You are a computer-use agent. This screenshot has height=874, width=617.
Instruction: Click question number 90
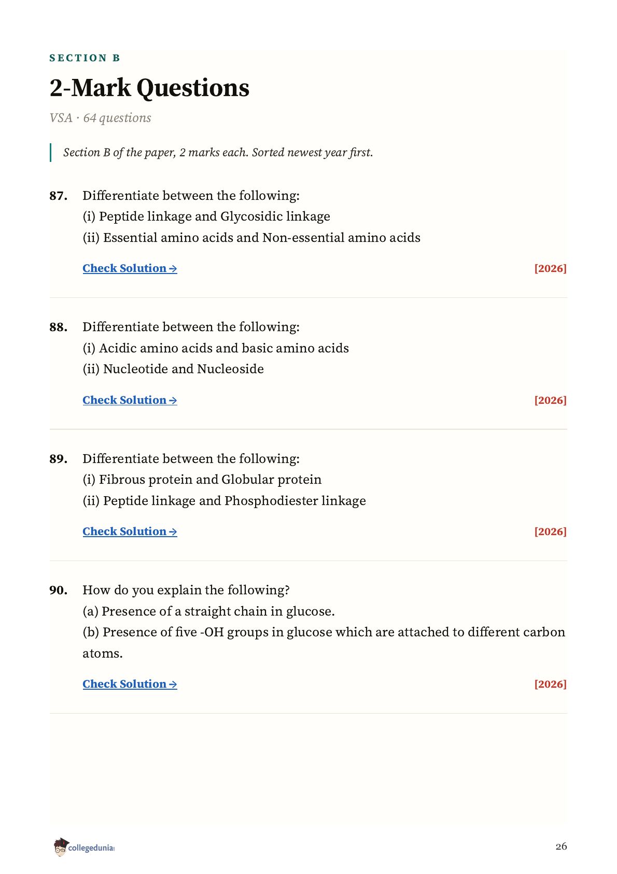[59, 590]
